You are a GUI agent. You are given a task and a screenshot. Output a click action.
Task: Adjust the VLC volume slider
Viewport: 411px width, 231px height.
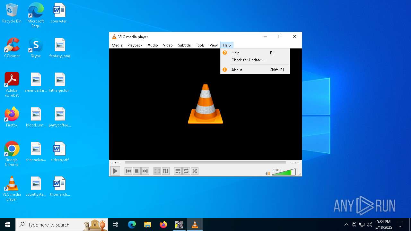(284, 172)
